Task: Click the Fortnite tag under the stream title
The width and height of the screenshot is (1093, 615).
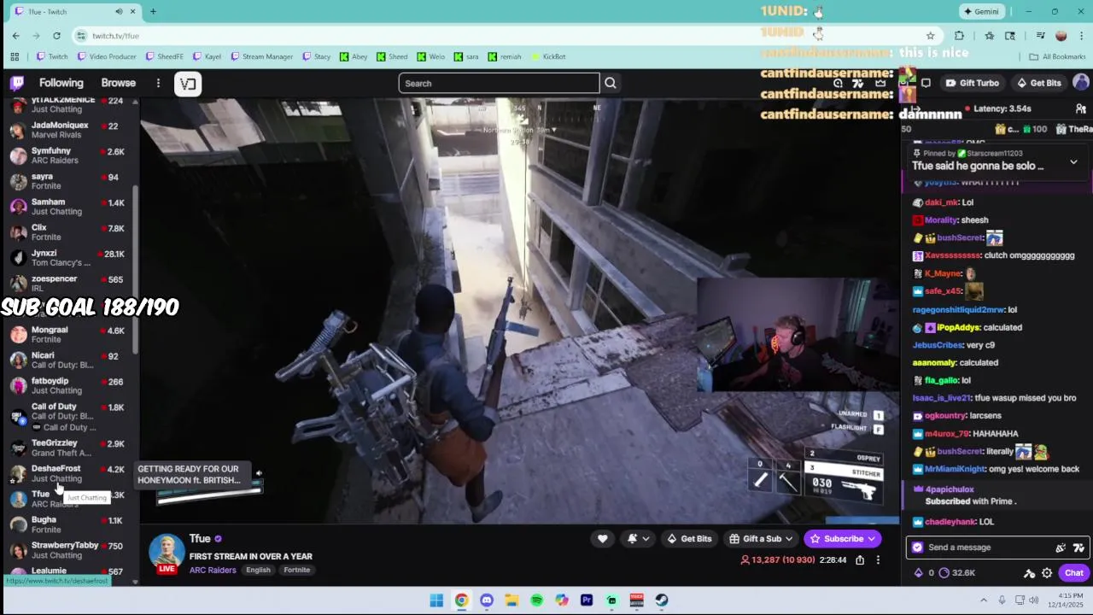Action: coord(296,570)
